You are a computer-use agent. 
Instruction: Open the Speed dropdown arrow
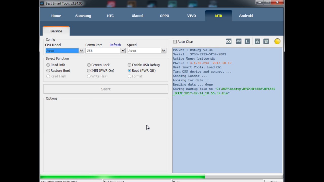pos(164,51)
